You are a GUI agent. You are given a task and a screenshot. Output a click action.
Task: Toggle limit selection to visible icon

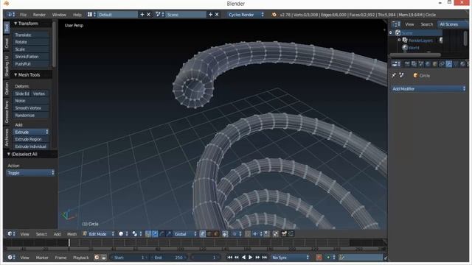225,234
